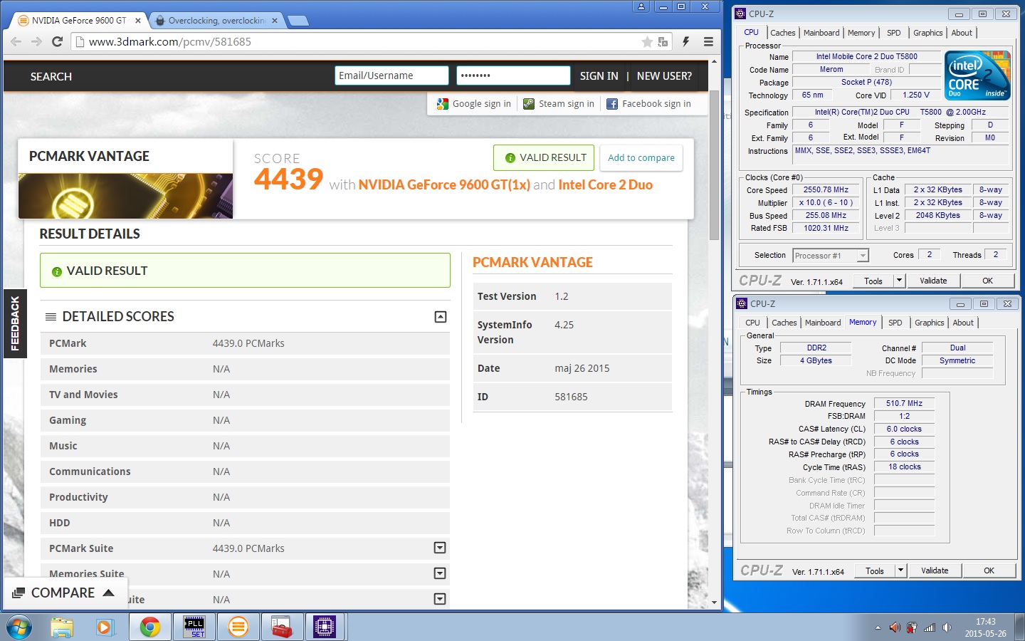
Task: Click Validate in lower CPU-Z window
Action: 935,570
